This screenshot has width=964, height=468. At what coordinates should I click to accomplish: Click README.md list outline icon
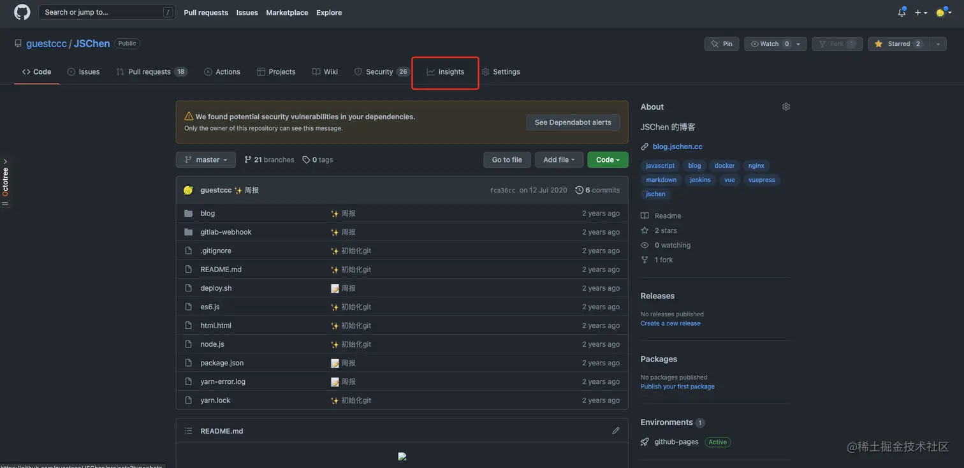tap(188, 431)
